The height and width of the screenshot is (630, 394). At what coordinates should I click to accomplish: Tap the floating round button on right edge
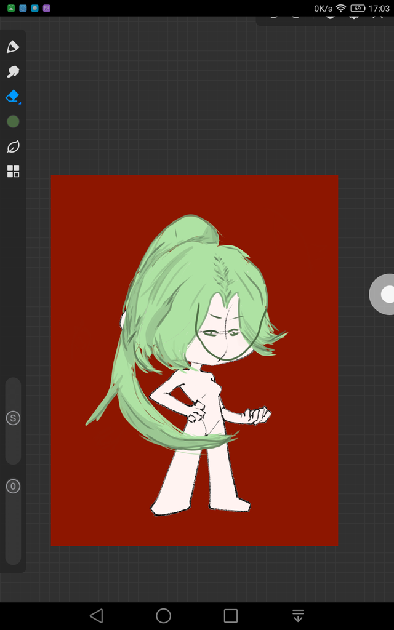[385, 295]
